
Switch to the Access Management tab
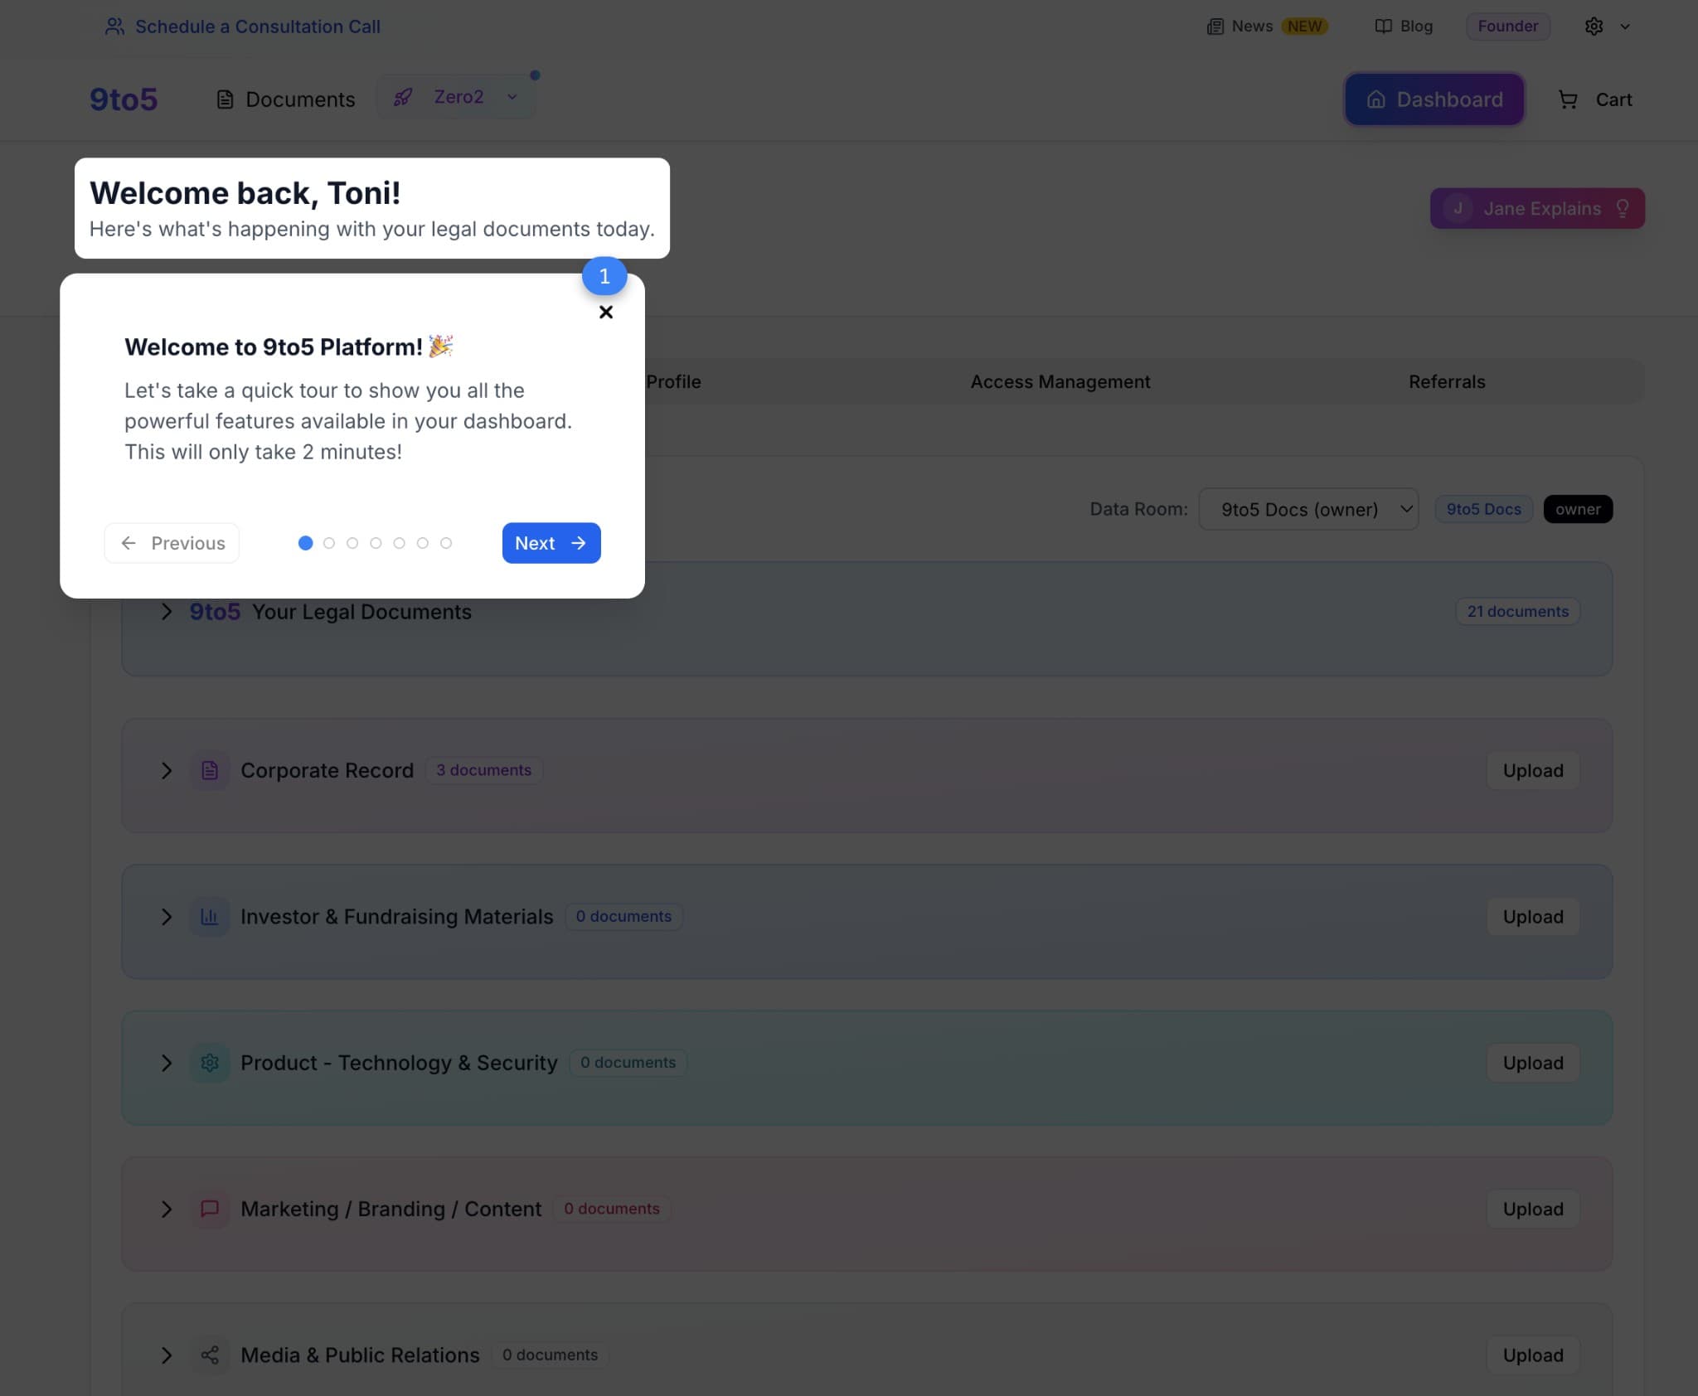click(1060, 381)
